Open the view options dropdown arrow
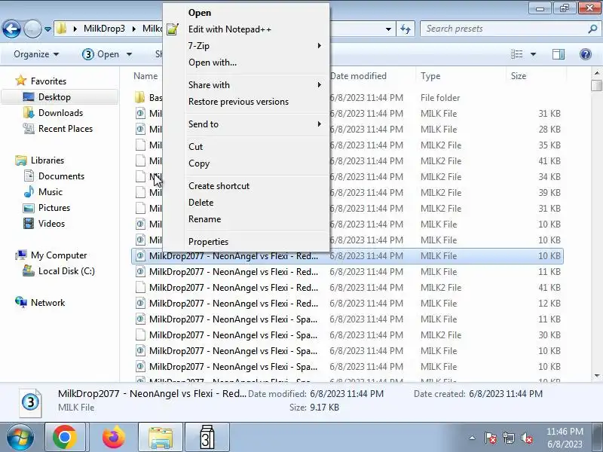Screen dimensions: 603x452 533,54
